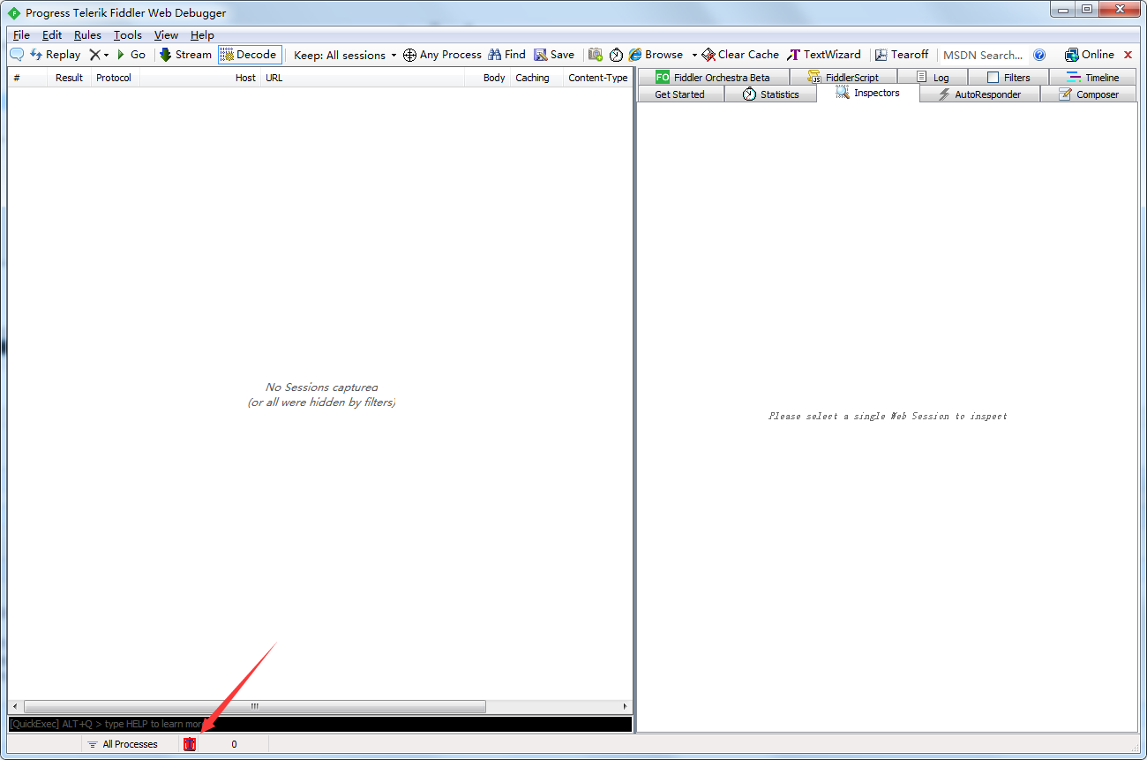
Task: Sort by the Body column header
Action: point(488,78)
